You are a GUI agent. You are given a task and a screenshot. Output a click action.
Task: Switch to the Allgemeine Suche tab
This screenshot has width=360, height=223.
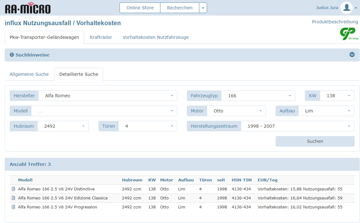pyautogui.click(x=29, y=74)
